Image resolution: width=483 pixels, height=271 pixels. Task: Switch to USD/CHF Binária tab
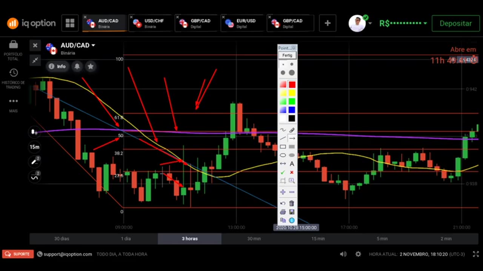pyautogui.click(x=151, y=23)
